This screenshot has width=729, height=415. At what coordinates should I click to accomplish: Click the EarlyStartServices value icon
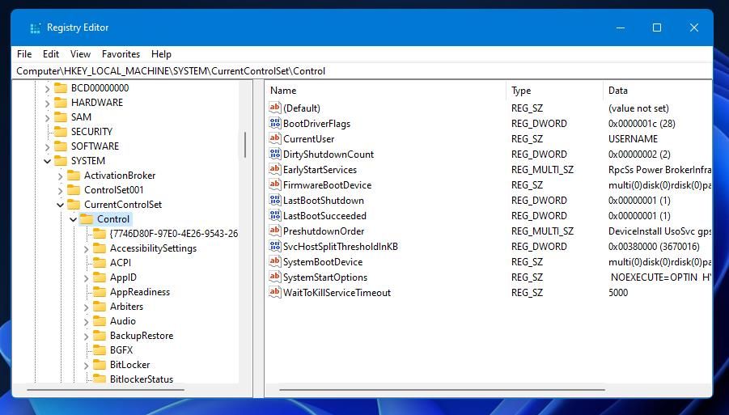275,169
